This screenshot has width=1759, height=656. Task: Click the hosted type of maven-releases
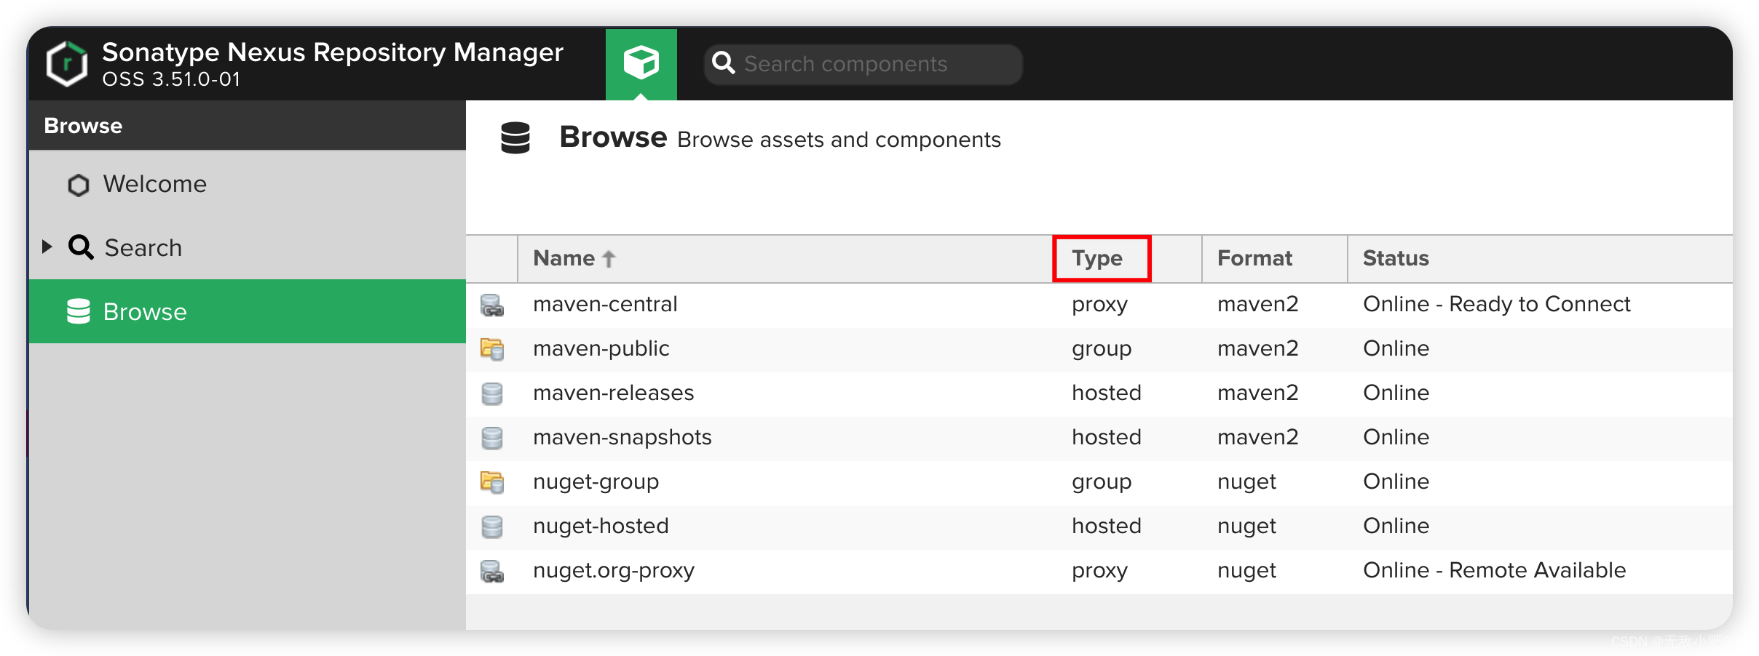(x=1106, y=393)
